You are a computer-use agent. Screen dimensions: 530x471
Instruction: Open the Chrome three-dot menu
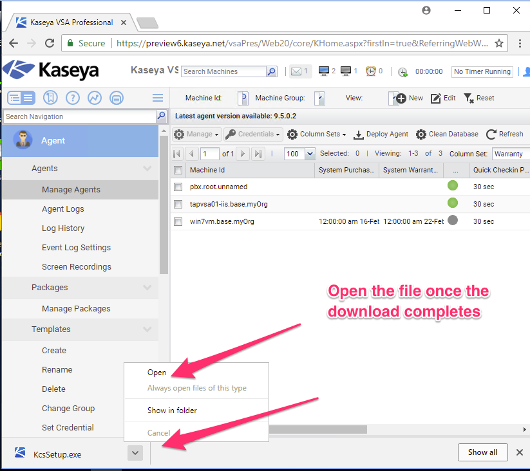520,43
